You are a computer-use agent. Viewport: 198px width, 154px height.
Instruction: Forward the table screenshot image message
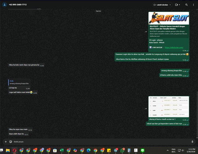(146, 109)
